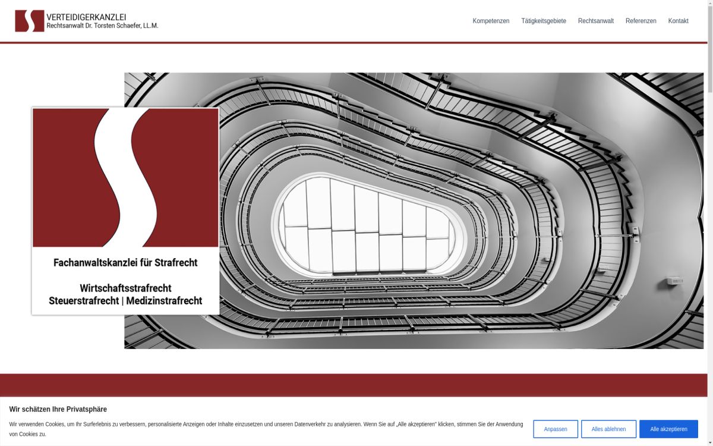Click the VERTEIDIGERKANZLEI header title
Image resolution: width=713 pixels, height=446 pixels.
[86, 17]
